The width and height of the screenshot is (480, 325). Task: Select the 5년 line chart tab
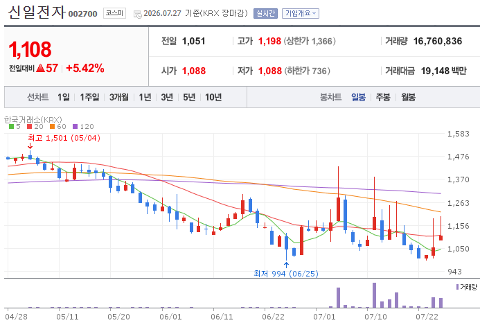coord(189,98)
